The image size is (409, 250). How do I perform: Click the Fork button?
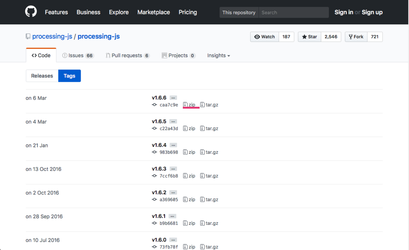356,37
